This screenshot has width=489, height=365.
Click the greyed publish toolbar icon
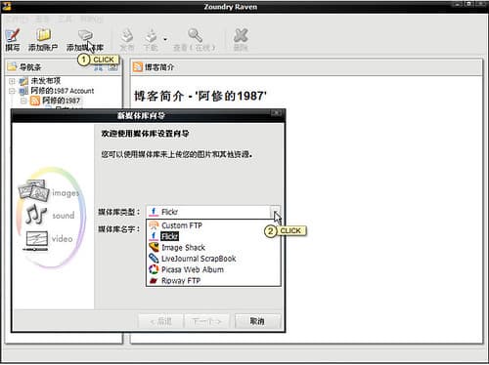pyautogui.click(x=127, y=35)
